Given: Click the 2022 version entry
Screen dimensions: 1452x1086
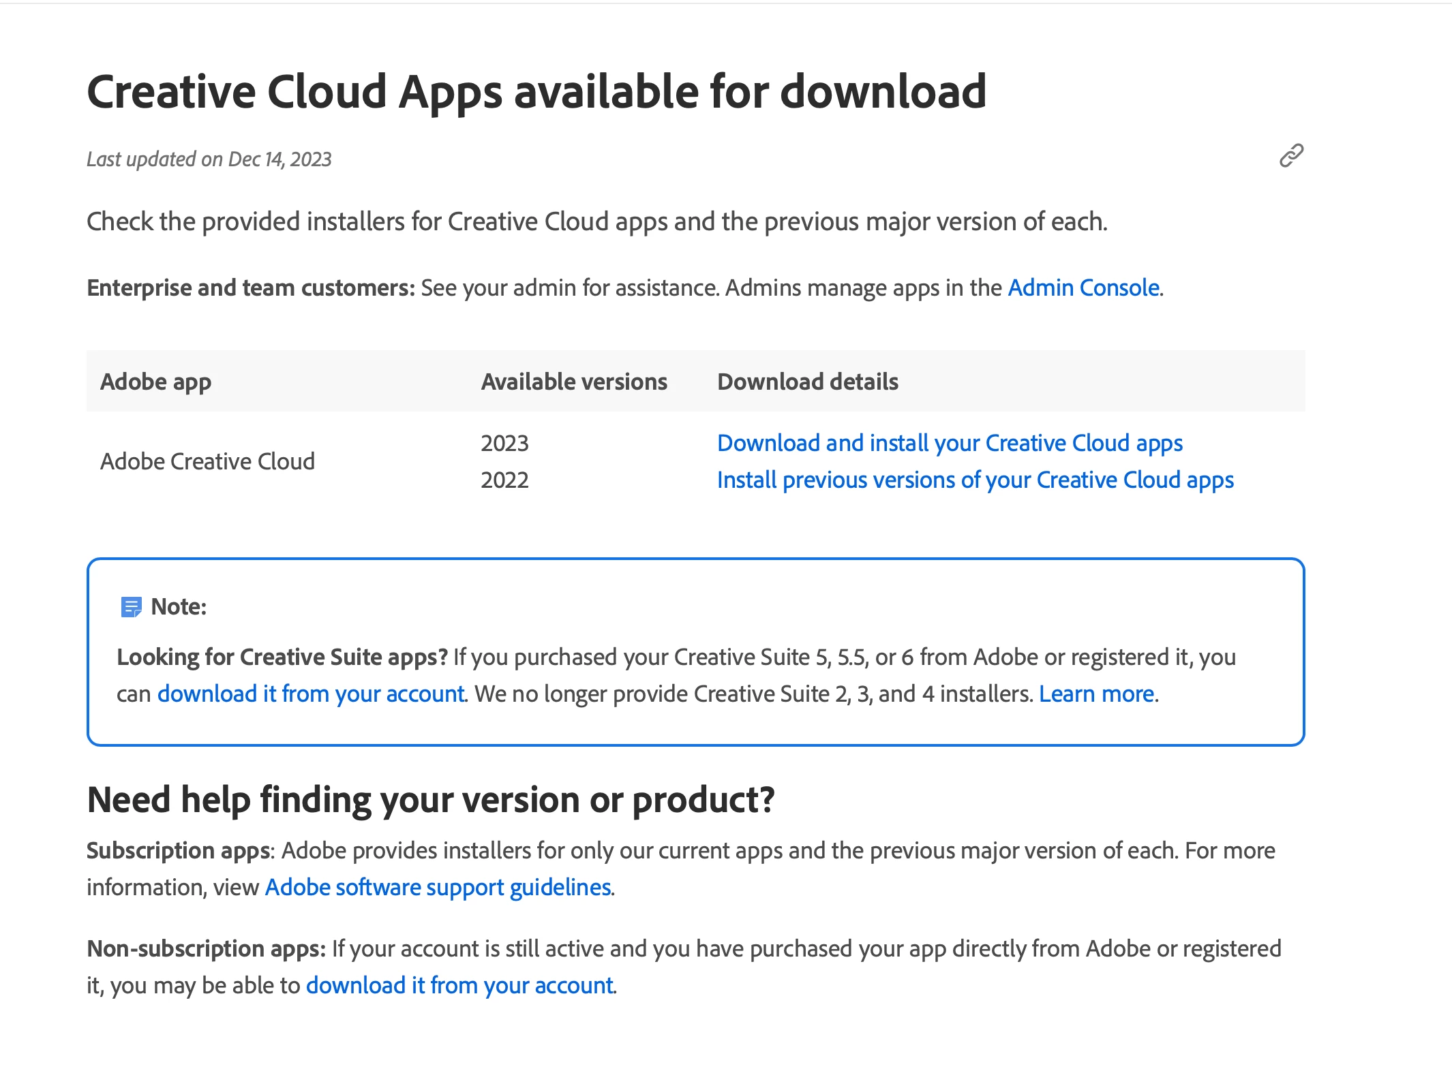Looking at the screenshot, I should pyautogui.click(x=504, y=480).
